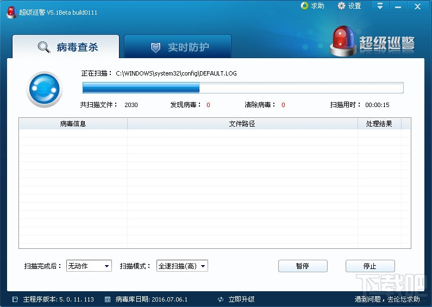Viewport: 432px width, 307px height.
Task: Click the 病毒库日期 calendar icon
Action: coord(108,299)
